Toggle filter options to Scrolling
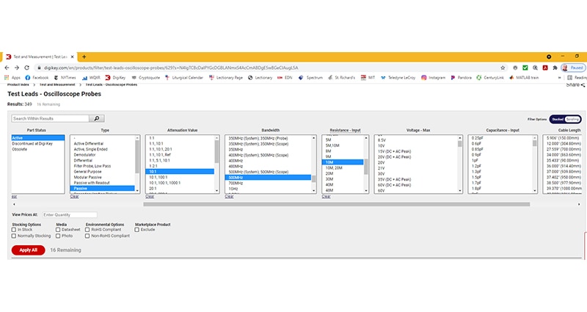587x312 pixels. tap(572, 118)
